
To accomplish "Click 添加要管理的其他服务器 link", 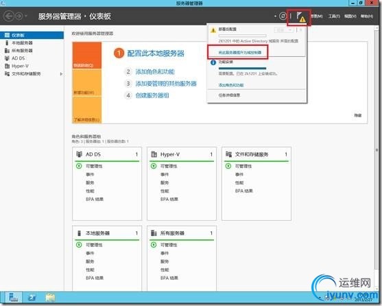I will click(166, 84).
